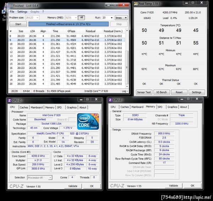Screen dimensions: 213x201
Task: Click Validate in left CPU-Z window
Action: [73, 186]
